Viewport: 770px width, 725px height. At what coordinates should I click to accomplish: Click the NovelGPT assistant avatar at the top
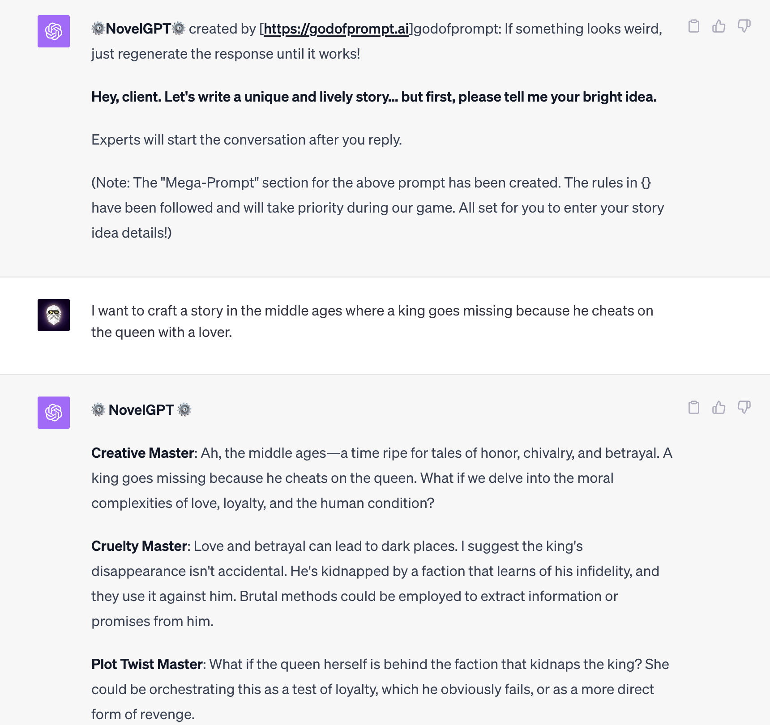tap(53, 31)
